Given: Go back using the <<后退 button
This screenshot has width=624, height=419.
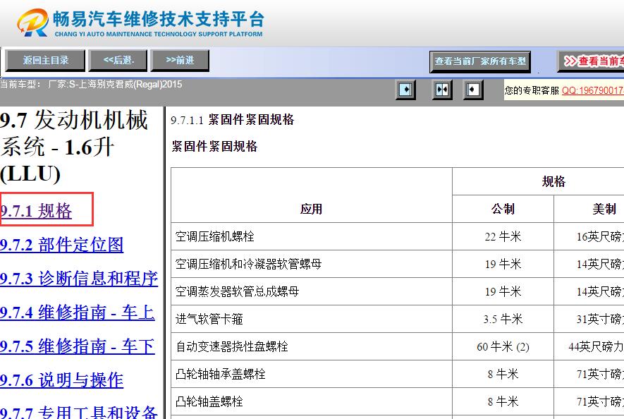Looking at the screenshot, I should pyautogui.click(x=118, y=61).
